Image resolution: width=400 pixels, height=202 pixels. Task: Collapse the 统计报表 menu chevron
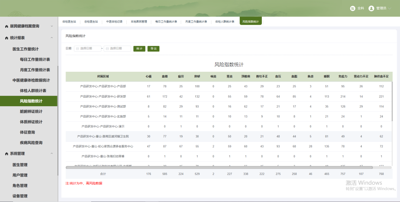pyautogui.click(x=52, y=38)
